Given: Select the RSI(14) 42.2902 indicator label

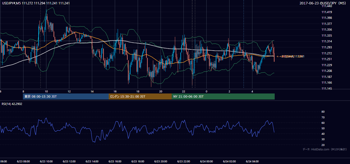Looking at the screenshot, I should (x=12, y=104).
